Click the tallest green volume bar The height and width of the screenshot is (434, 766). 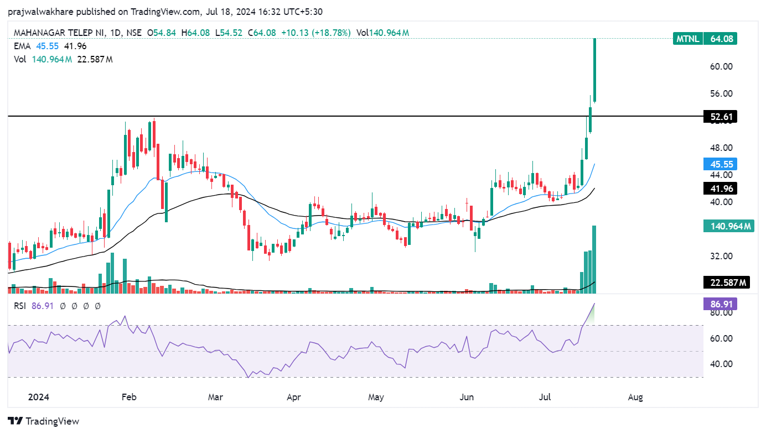point(594,259)
